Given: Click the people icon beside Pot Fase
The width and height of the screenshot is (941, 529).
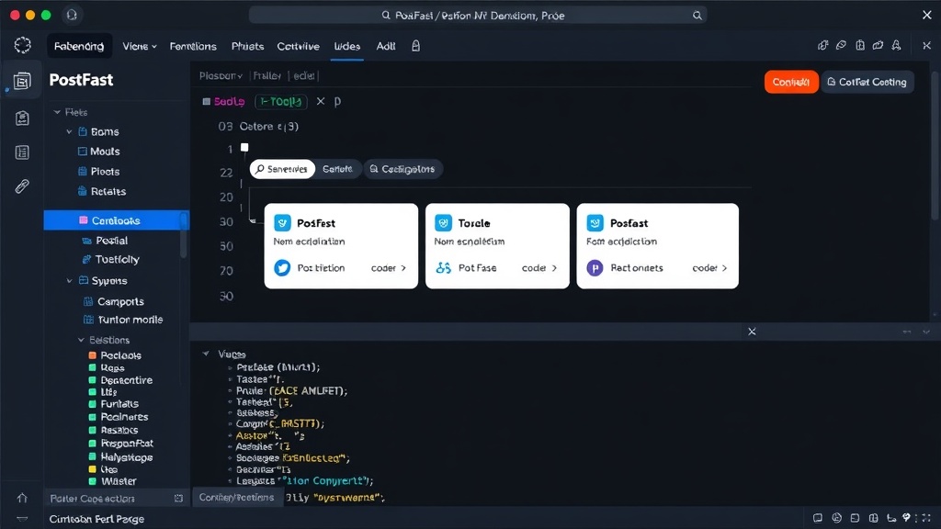Looking at the screenshot, I should coord(444,268).
